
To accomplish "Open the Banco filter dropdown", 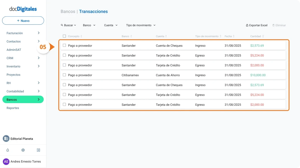I will tap(89, 25).
